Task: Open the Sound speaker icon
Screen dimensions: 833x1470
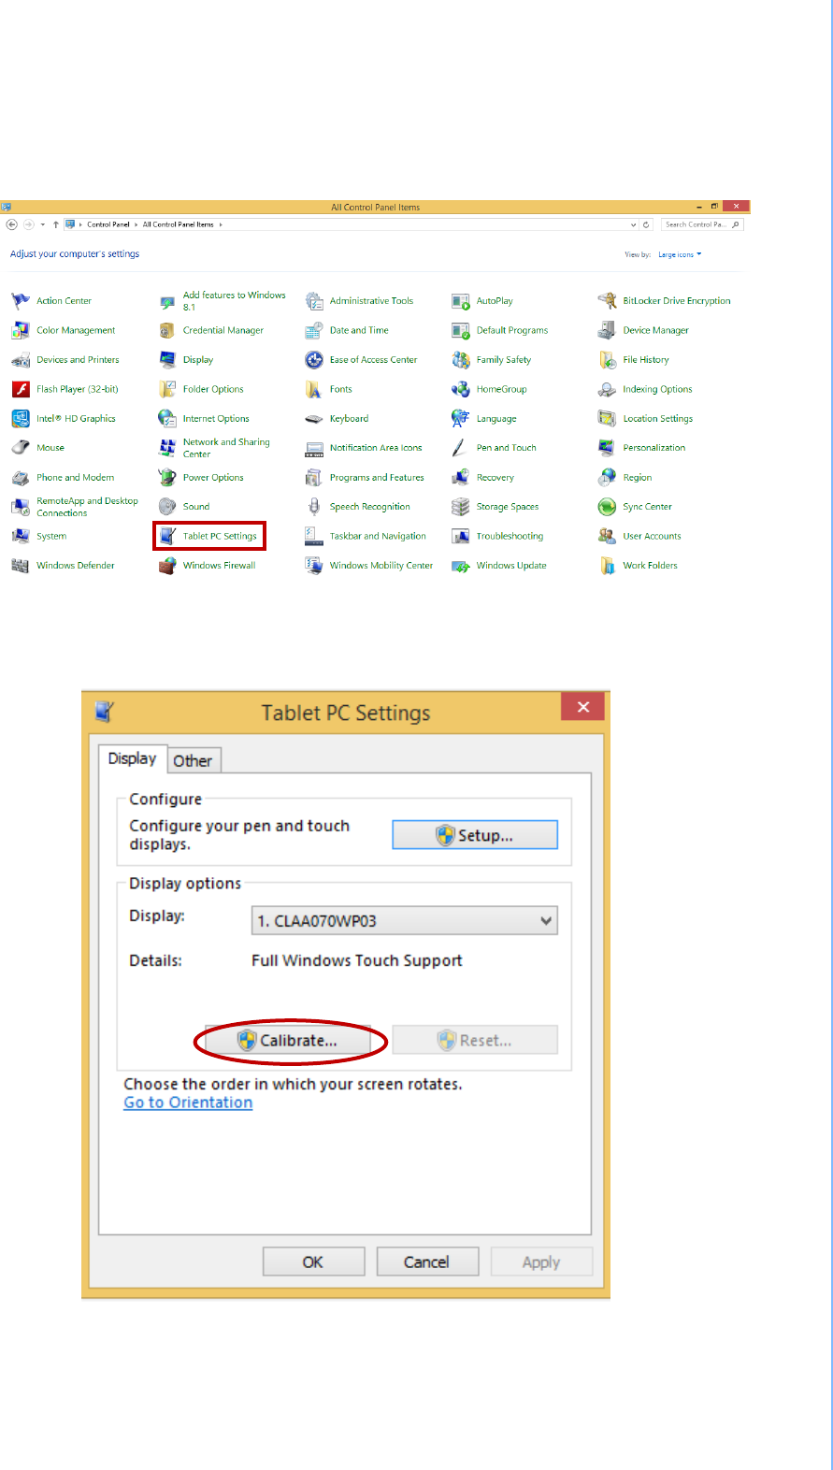Action: [166, 507]
